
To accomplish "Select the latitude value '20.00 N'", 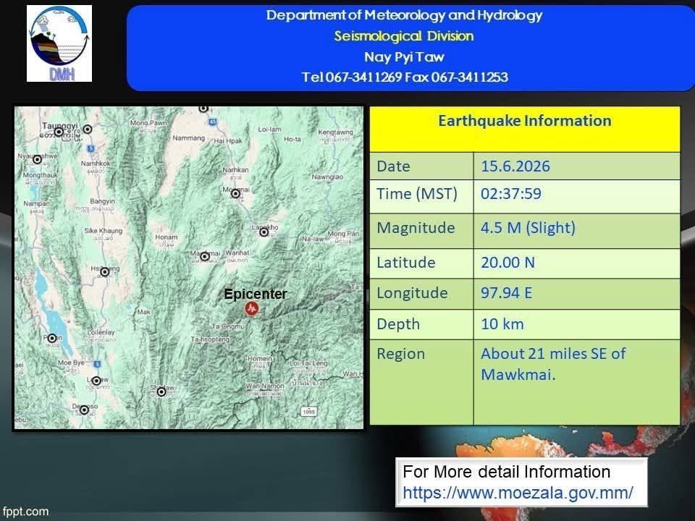I will click(x=508, y=262).
